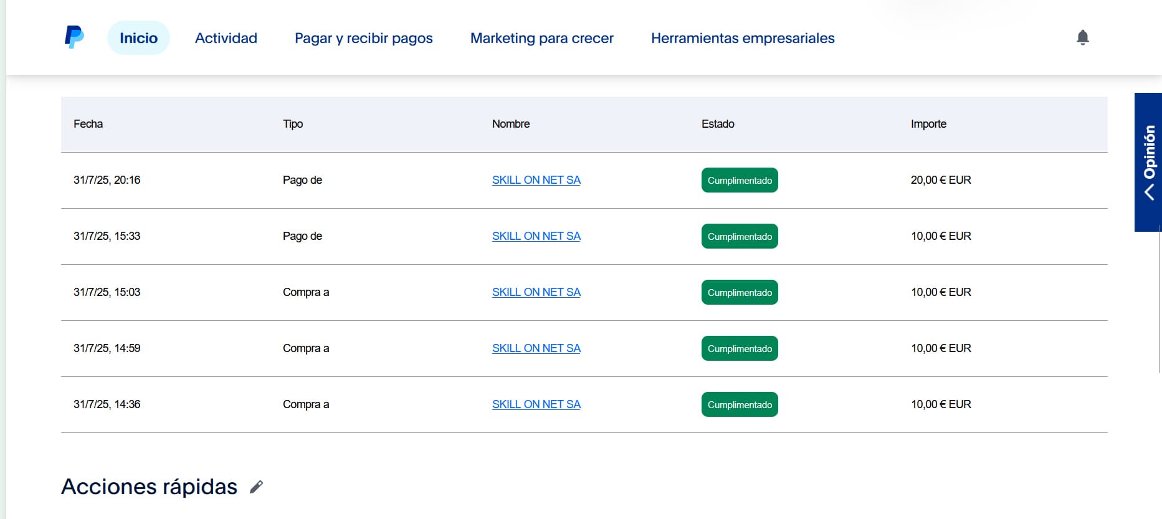This screenshot has width=1162, height=519.
Task: Click Cumplimentado badge for 20,00 € payment
Action: [739, 180]
